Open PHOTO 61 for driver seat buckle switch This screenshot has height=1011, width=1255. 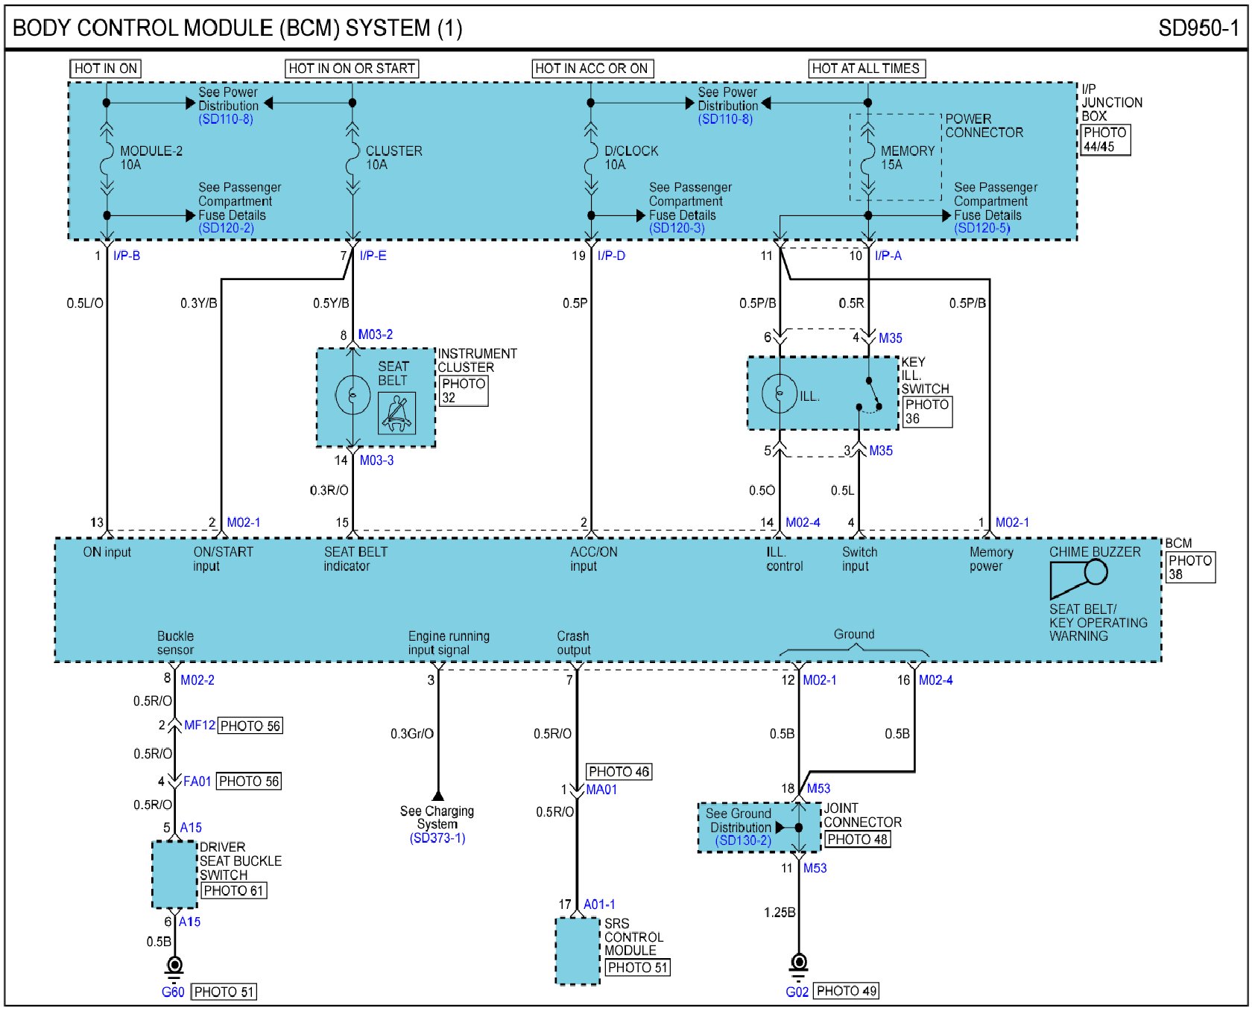(x=233, y=890)
